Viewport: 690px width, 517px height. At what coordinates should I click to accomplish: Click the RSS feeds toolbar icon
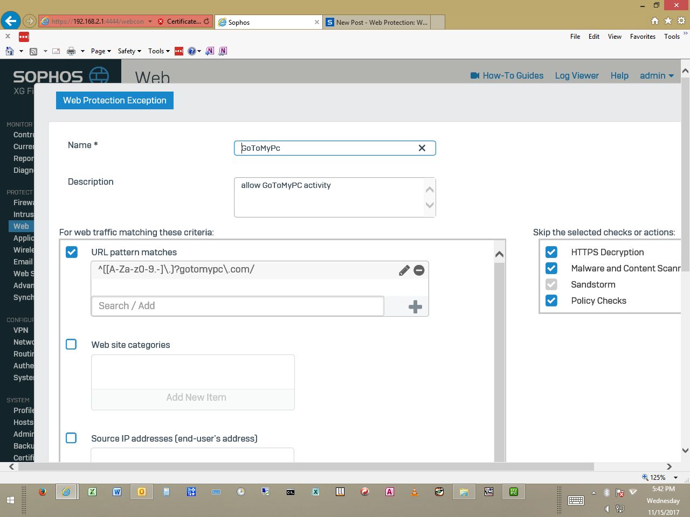point(33,51)
